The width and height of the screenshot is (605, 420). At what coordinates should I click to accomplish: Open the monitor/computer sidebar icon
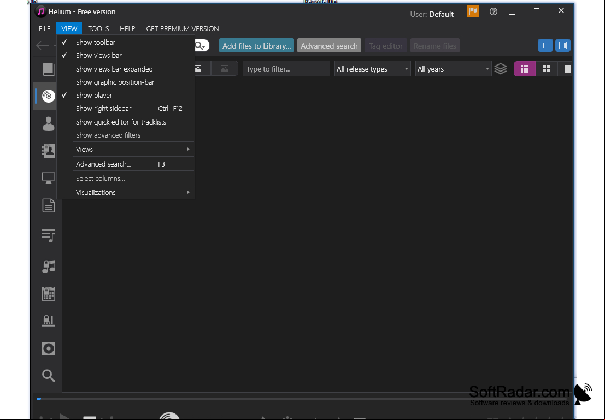pos(48,178)
